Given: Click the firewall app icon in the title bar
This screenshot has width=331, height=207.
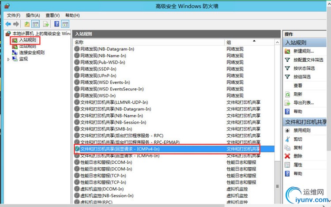Looking at the screenshot, I should 7,6.
